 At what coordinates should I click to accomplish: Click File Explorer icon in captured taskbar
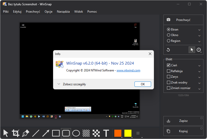tap(27, 116)
